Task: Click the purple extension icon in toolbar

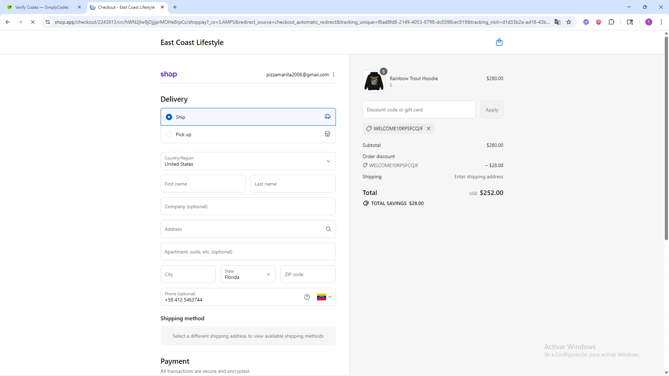Action: pyautogui.click(x=586, y=22)
